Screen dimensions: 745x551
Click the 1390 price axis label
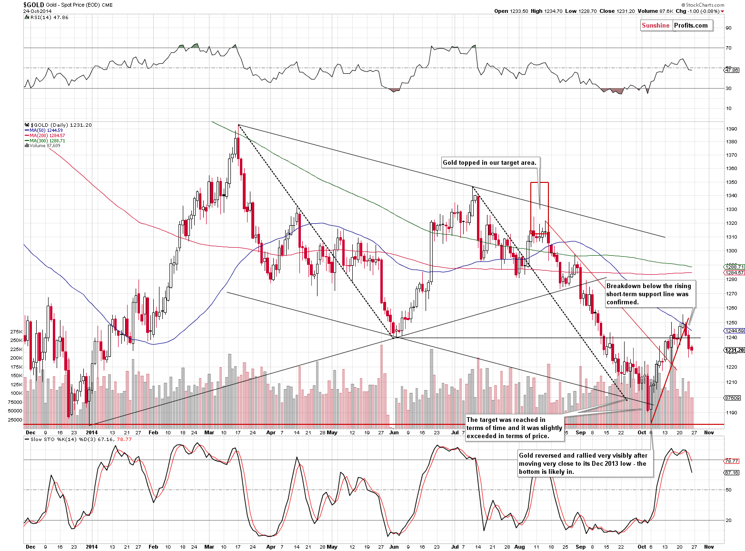coord(732,129)
